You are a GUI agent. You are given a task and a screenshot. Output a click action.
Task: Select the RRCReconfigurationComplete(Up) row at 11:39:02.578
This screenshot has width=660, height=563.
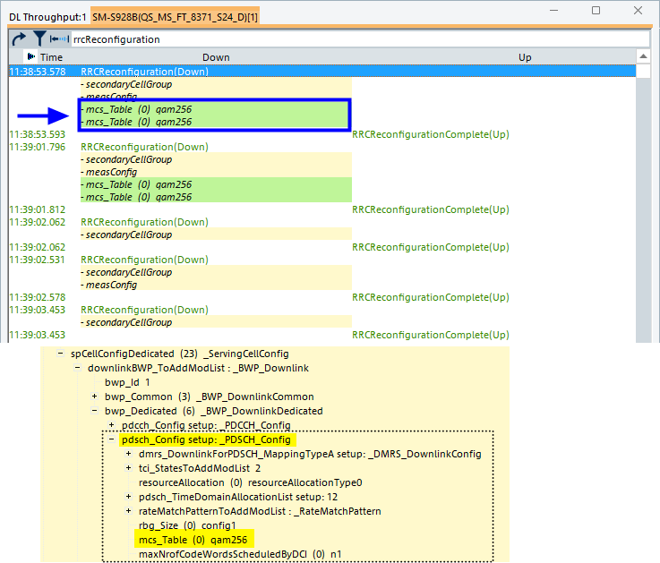pyautogui.click(x=322, y=297)
